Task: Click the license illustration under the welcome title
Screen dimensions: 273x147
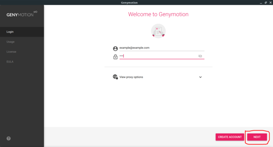Action: click(x=158, y=31)
